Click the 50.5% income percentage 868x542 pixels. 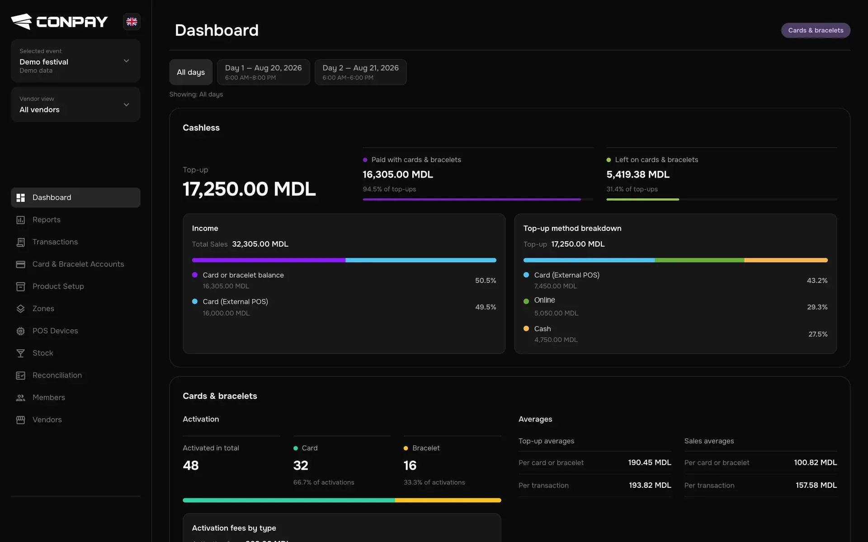tap(486, 280)
